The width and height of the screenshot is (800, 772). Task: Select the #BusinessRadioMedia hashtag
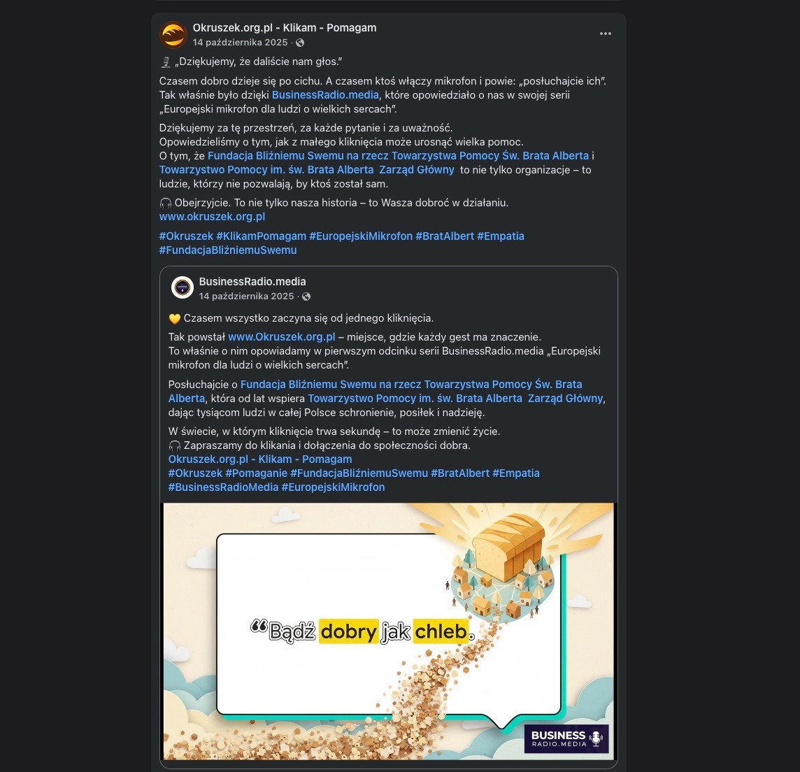(224, 487)
